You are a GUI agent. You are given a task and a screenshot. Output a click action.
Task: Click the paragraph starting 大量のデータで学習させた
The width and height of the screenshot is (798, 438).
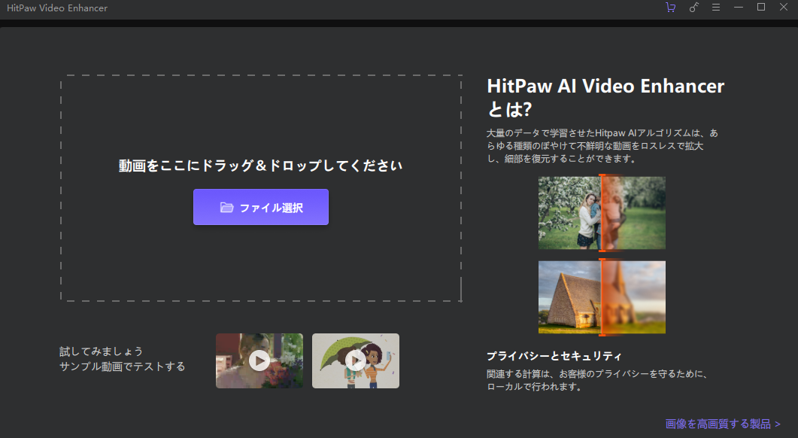click(x=602, y=146)
